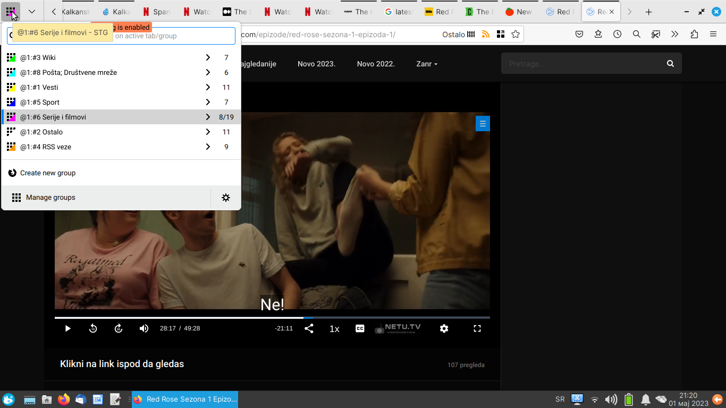Image resolution: width=726 pixels, height=408 pixels.
Task: Click Create new group
Action: point(121,173)
